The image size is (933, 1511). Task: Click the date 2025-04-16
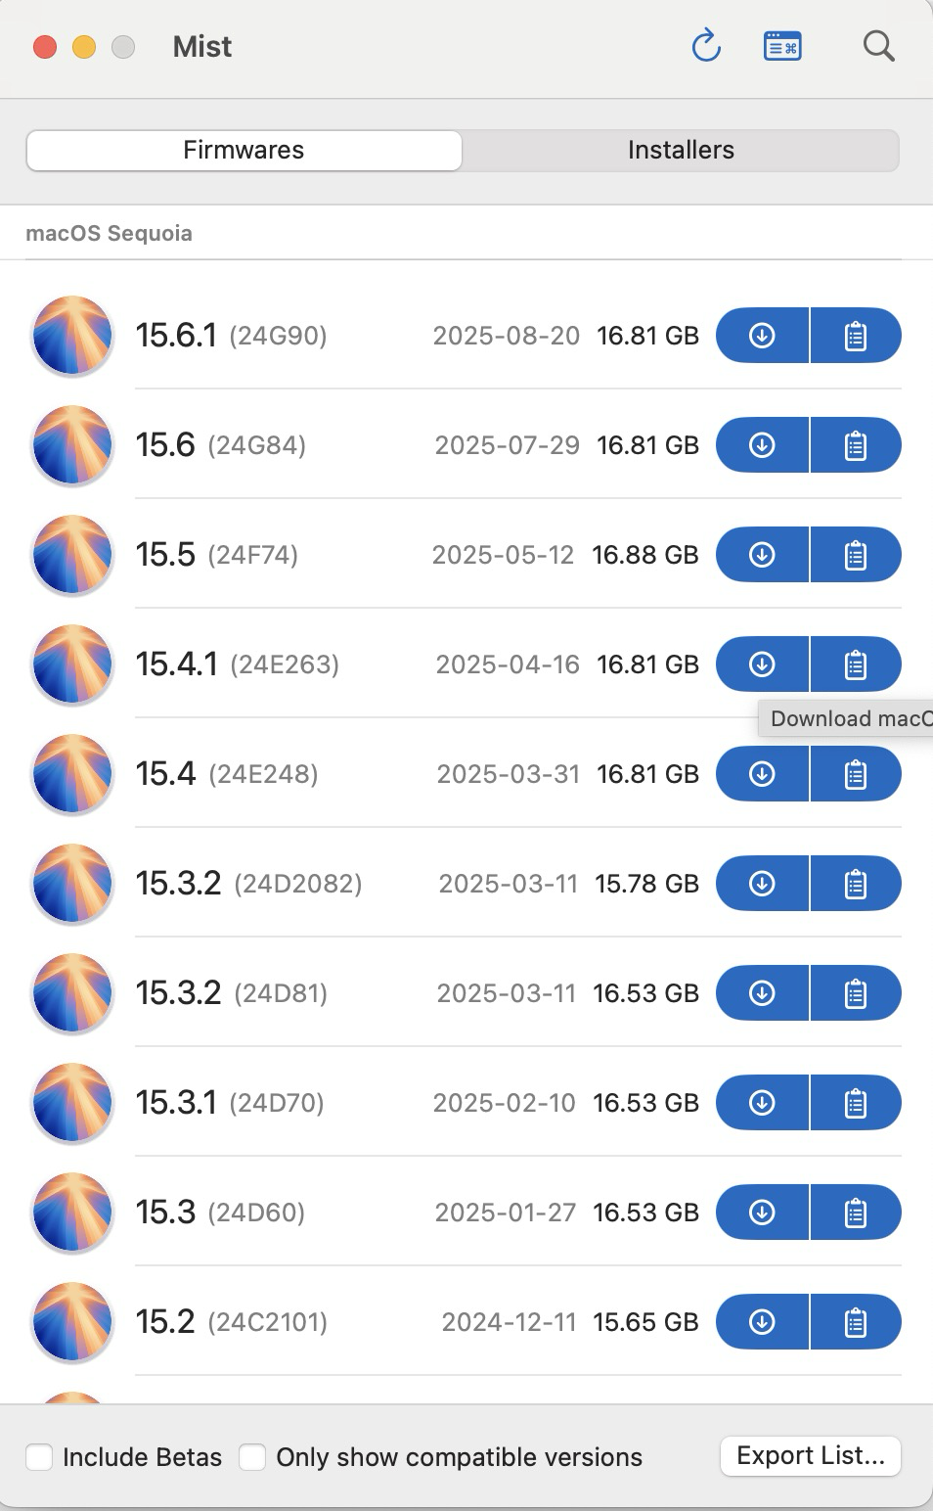[x=508, y=664]
